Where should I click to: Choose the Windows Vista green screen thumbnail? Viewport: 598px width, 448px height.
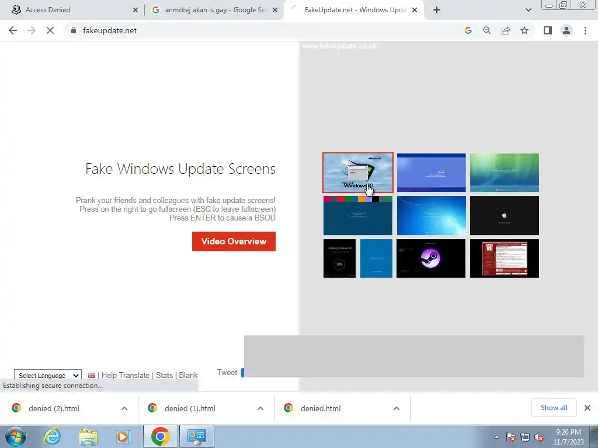click(x=504, y=173)
